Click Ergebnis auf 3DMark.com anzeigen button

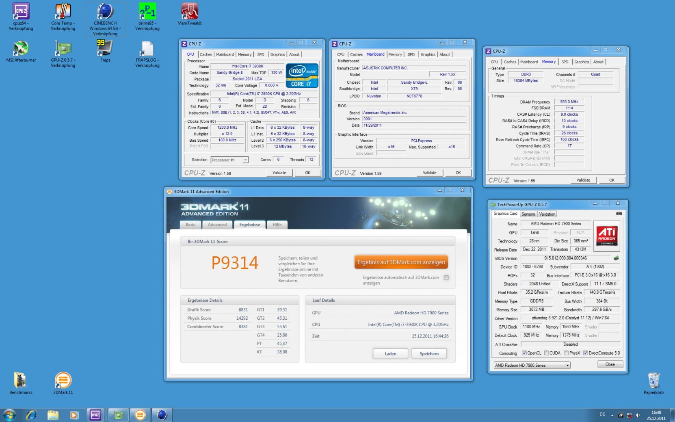pos(401,262)
